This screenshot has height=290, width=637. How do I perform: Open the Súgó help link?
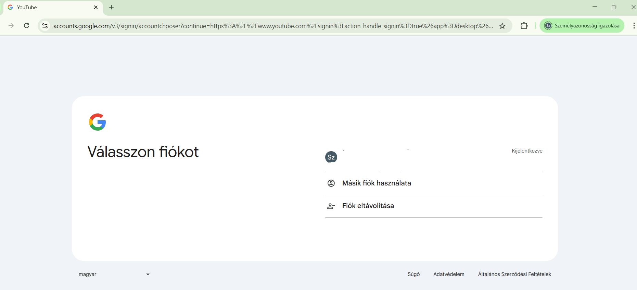click(x=413, y=274)
